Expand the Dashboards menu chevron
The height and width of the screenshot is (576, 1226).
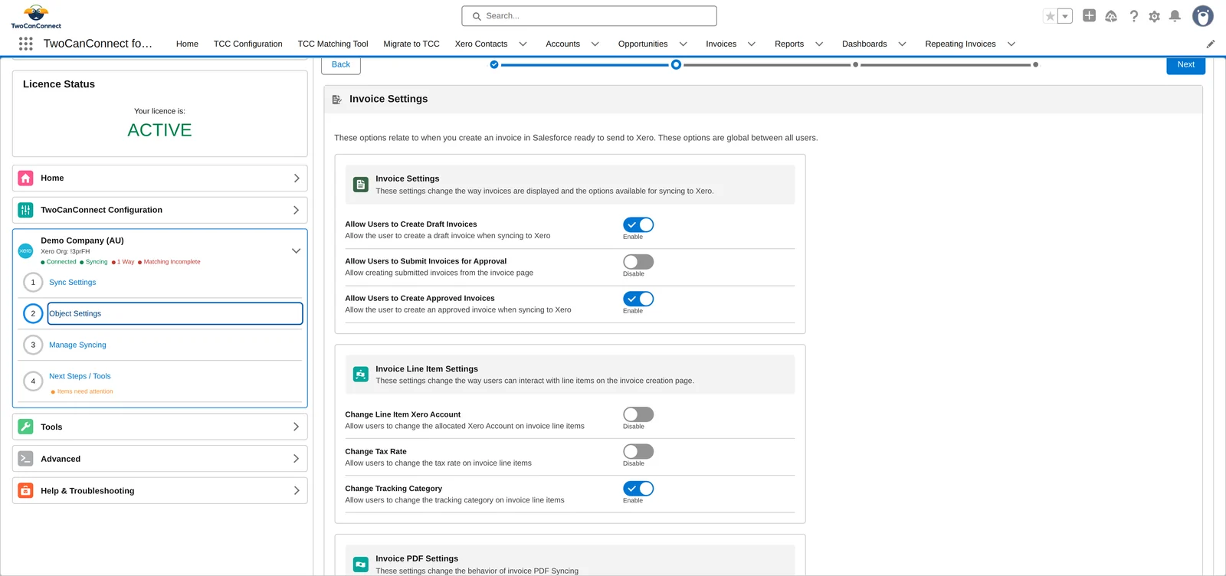tap(902, 44)
